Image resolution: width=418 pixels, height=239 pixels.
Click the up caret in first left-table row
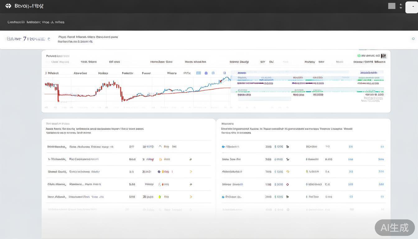160,146
